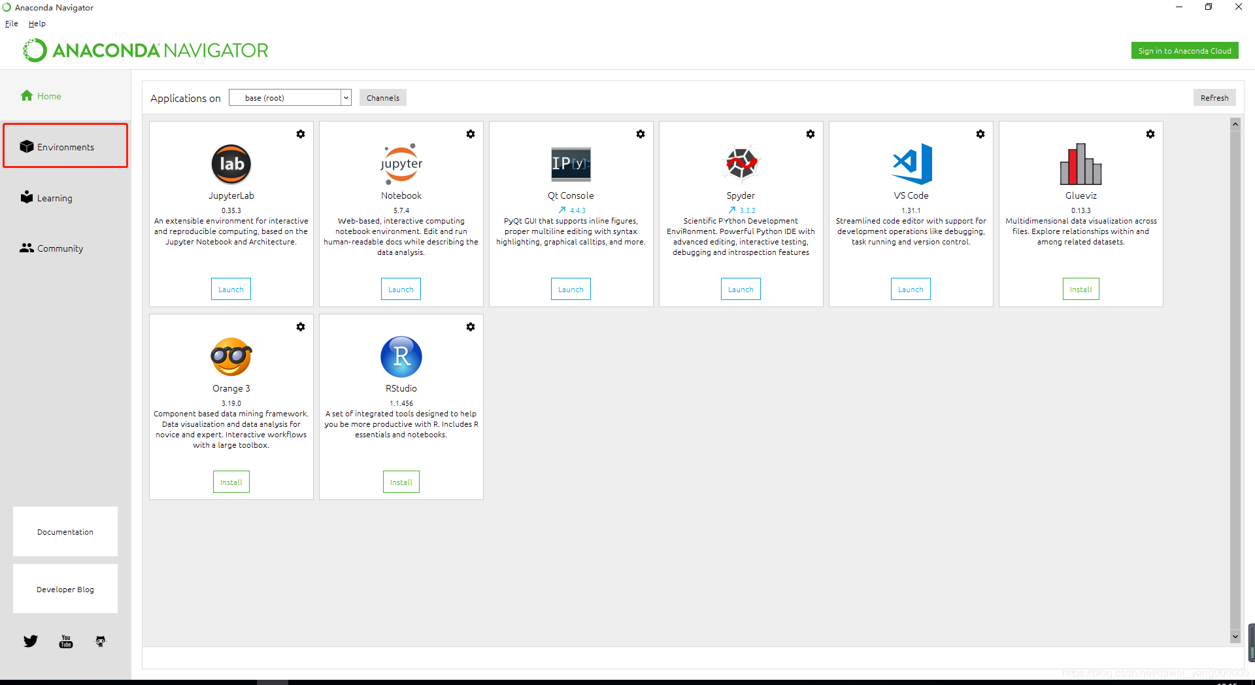Click Orange 3 version 3.19.0 text
This screenshot has height=685, width=1255.
coord(231,403)
